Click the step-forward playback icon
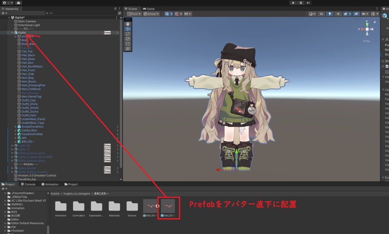The image size is (389, 234). pos(308,3)
